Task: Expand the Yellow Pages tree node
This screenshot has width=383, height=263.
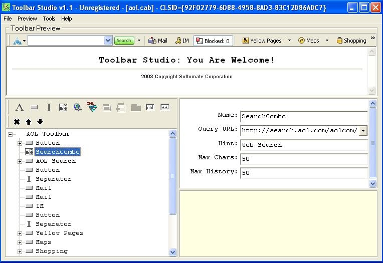Action: tap(20, 234)
